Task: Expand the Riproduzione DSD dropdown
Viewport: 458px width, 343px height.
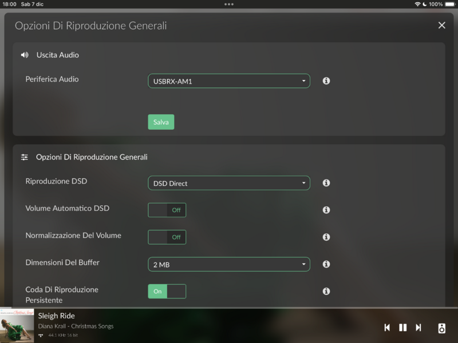Action: click(228, 183)
